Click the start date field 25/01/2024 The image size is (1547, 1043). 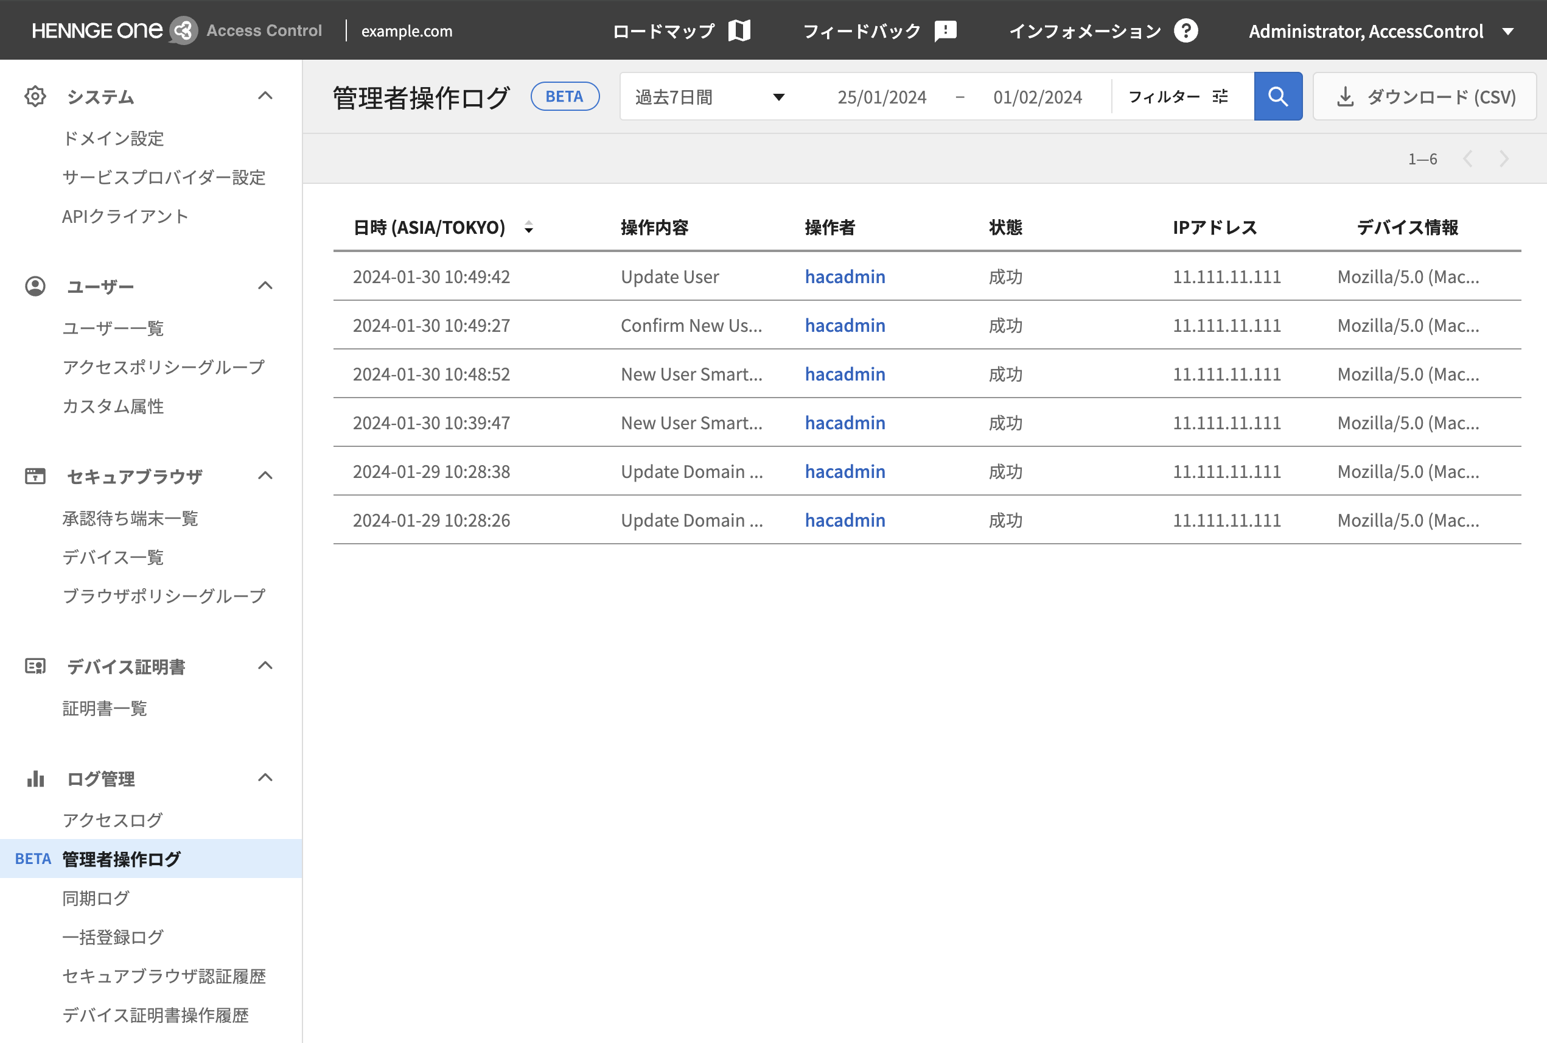(x=882, y=97)
